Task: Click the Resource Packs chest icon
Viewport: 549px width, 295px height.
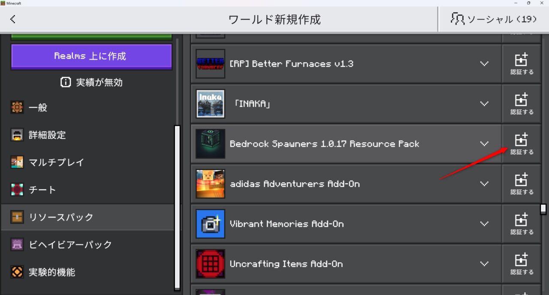Action: [17, 217]
